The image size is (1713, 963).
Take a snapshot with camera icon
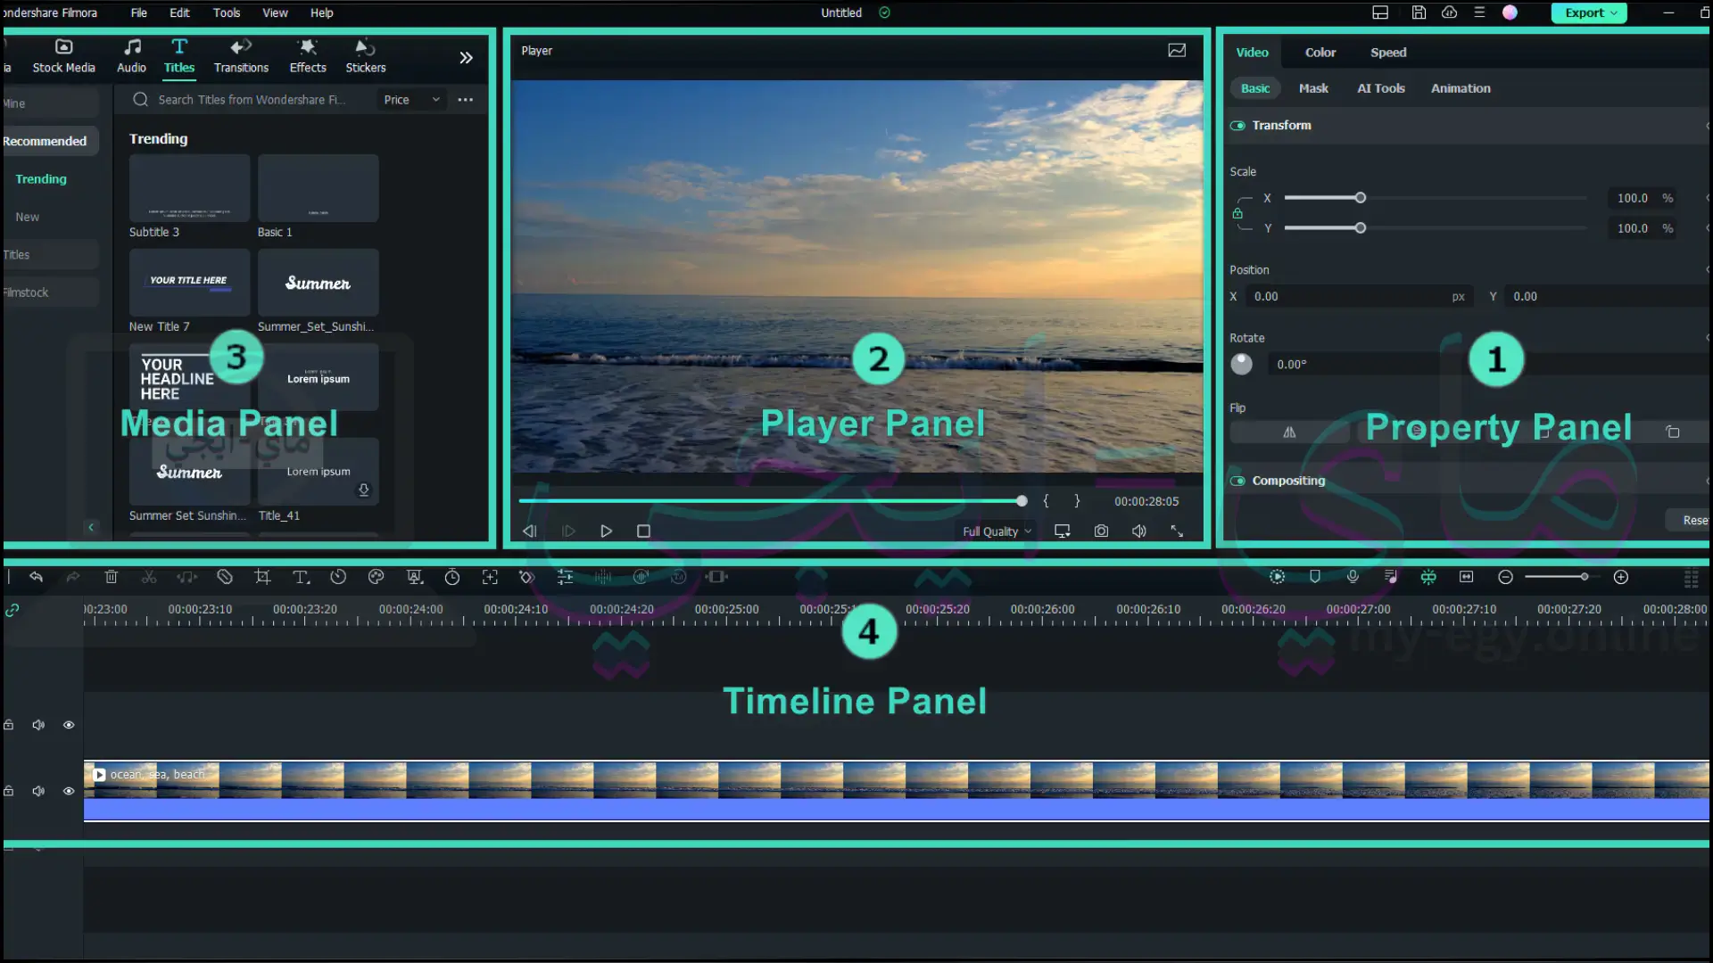tap(1101, 531)
